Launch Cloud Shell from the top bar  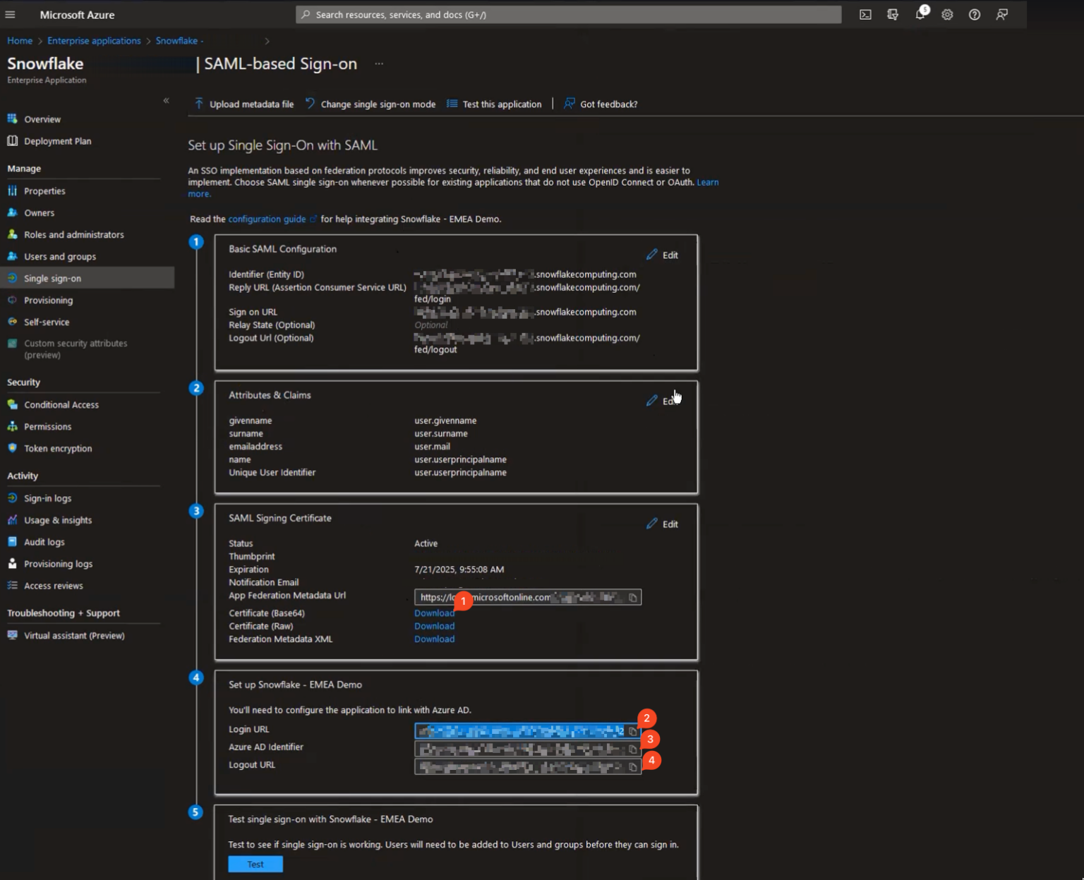[865, 14]
